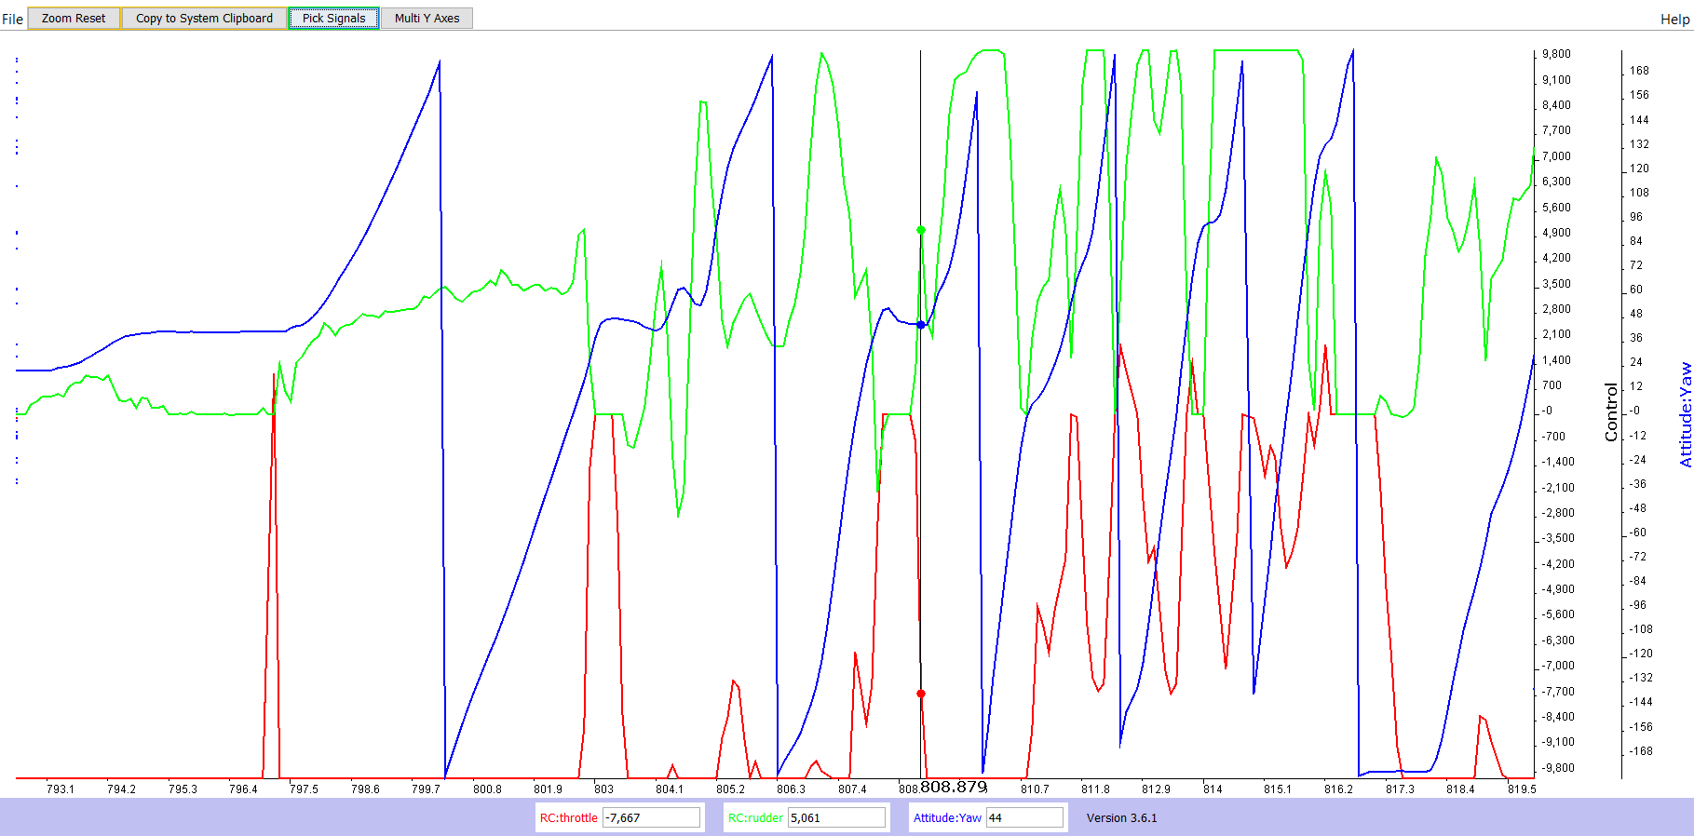Click the -9,800 tick on Control axis

click(1556, 768)
